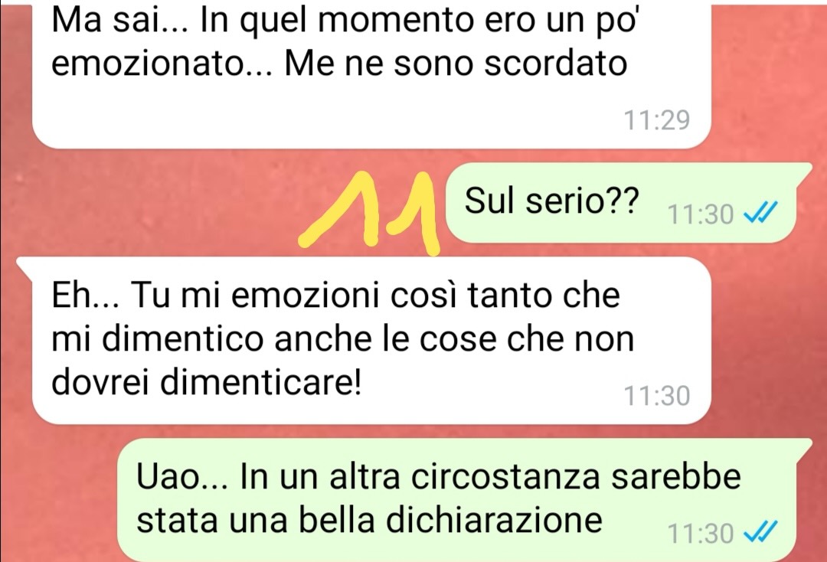This screenshot has height=562, width=827.
Task: Select the 'Eh... Tu mi emozioni così tanto' message
Action: (x=364, y=341)
